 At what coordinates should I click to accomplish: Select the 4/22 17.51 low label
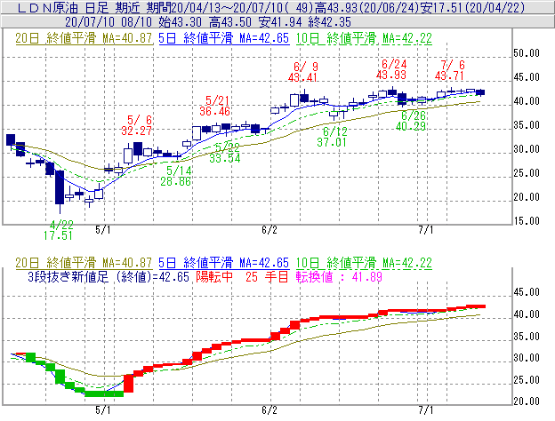pos(59,230)
